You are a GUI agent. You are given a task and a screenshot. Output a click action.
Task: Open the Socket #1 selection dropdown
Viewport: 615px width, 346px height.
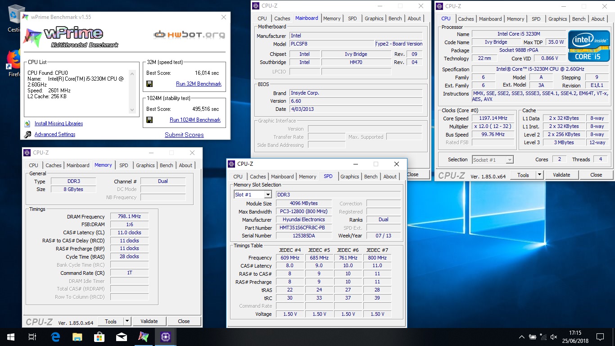[x=509, y=159]
